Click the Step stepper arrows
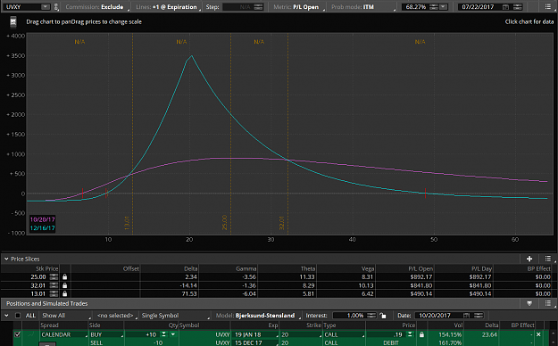 point(259,7)
